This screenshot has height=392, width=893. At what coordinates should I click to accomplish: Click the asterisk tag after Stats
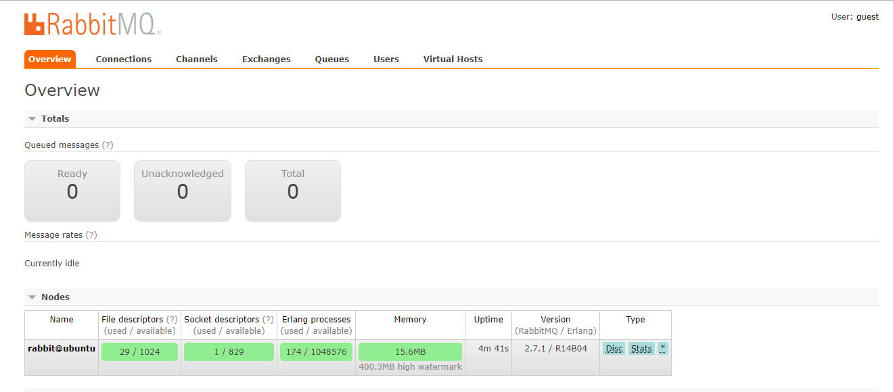pos(662,349)
